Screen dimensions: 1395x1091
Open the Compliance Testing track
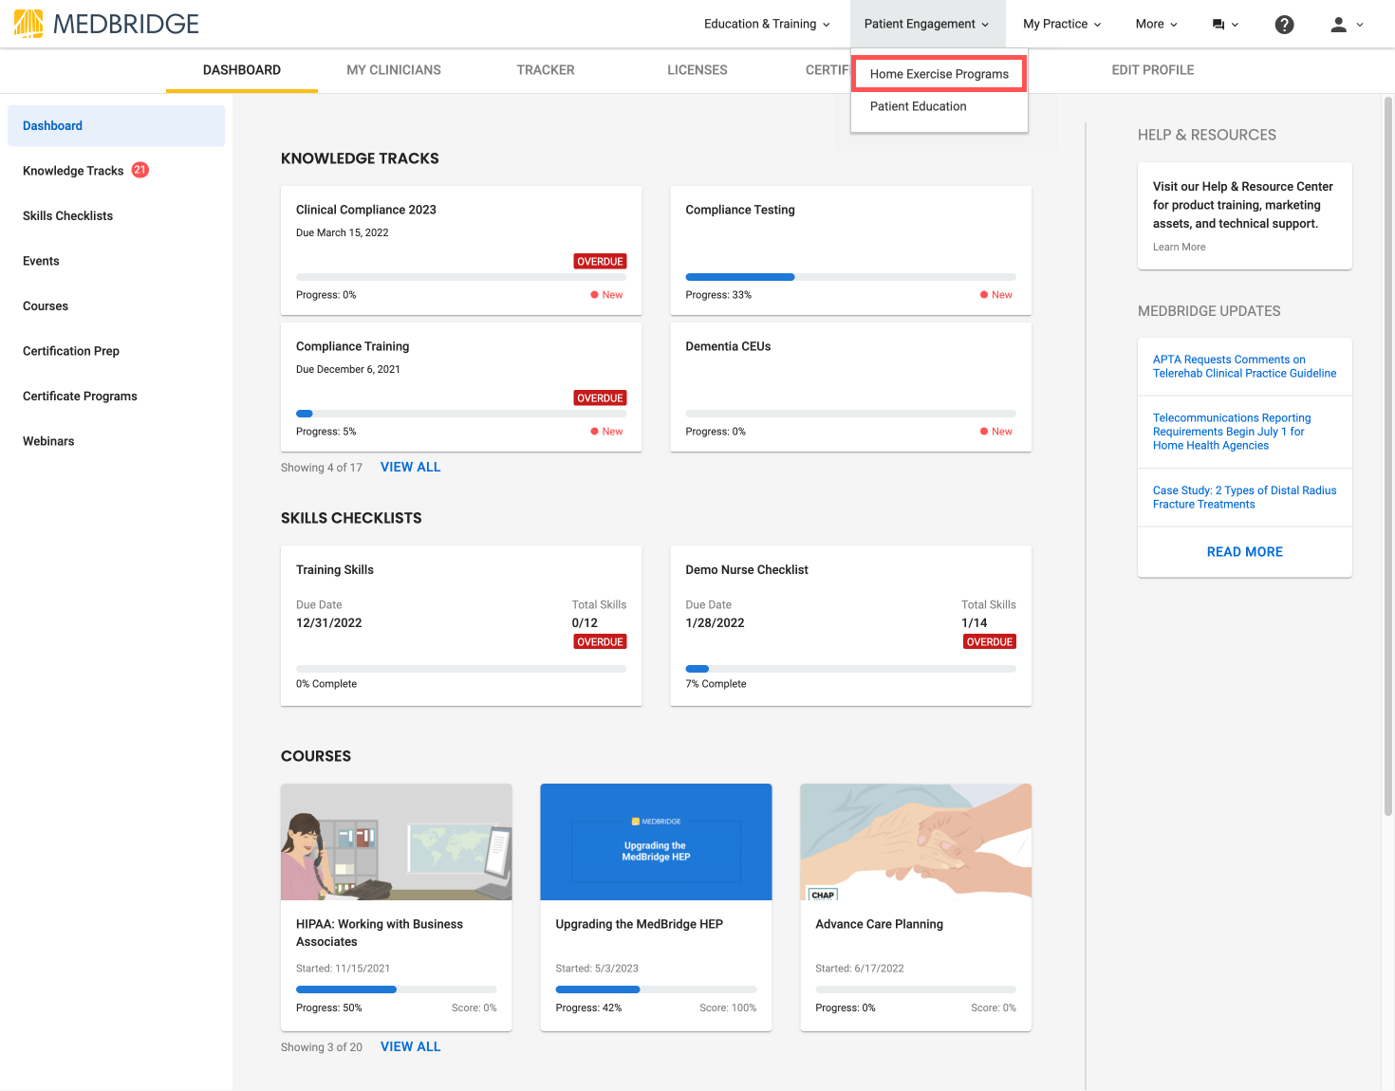click(x=850, y=250)
